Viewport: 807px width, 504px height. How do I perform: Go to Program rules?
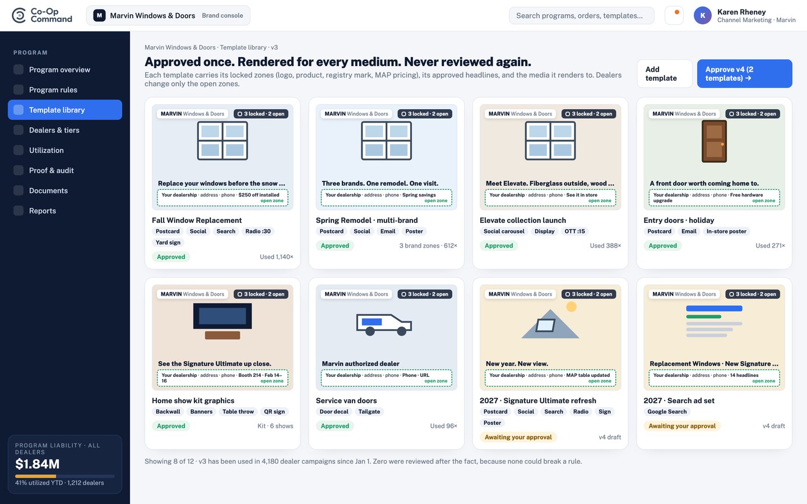pyautogui.click(x=65, y=90)
